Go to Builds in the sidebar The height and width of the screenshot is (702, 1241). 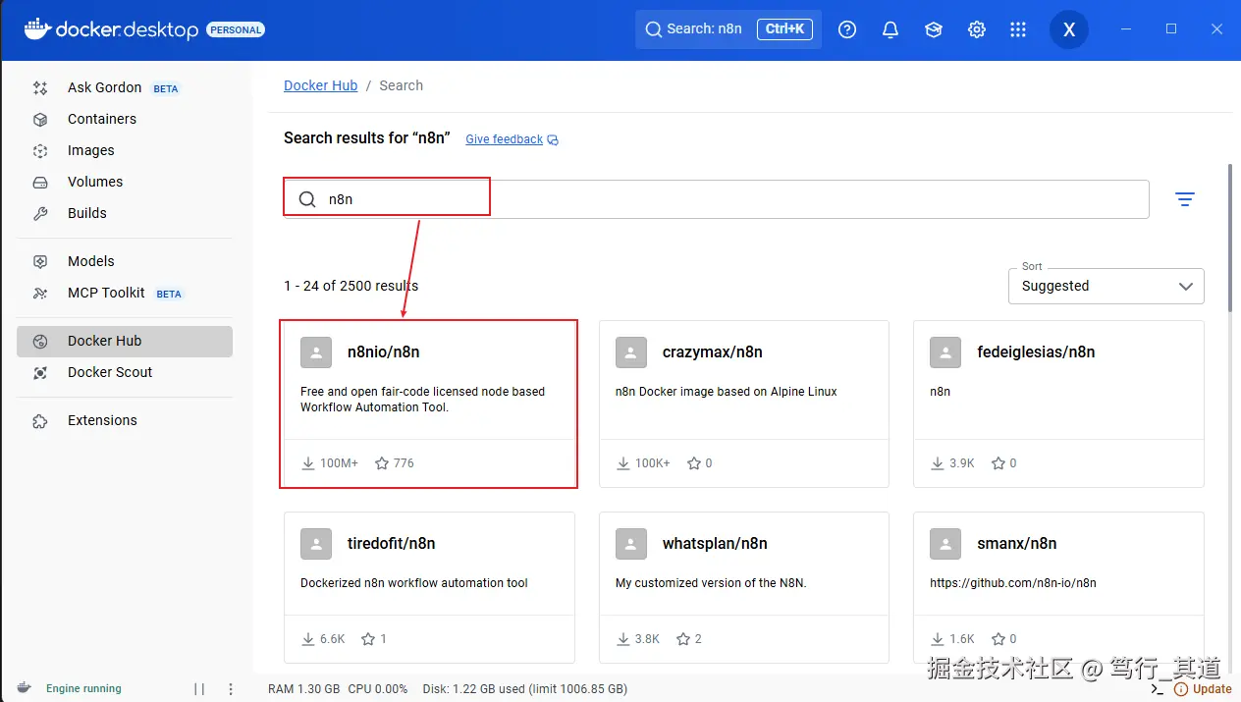125,213
